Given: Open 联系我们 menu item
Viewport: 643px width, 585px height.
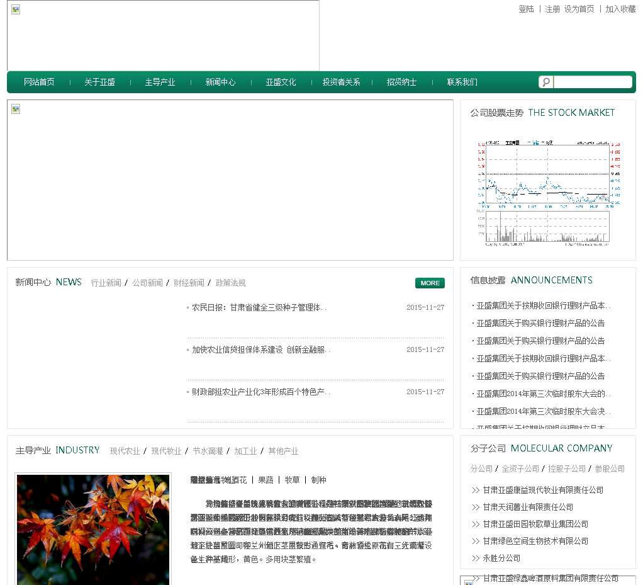Looking at the screenshot, I should (462, 82).
